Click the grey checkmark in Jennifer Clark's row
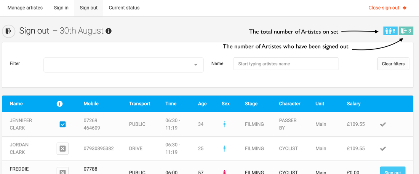This screenshot has width=419, height=174. point(383,124)
